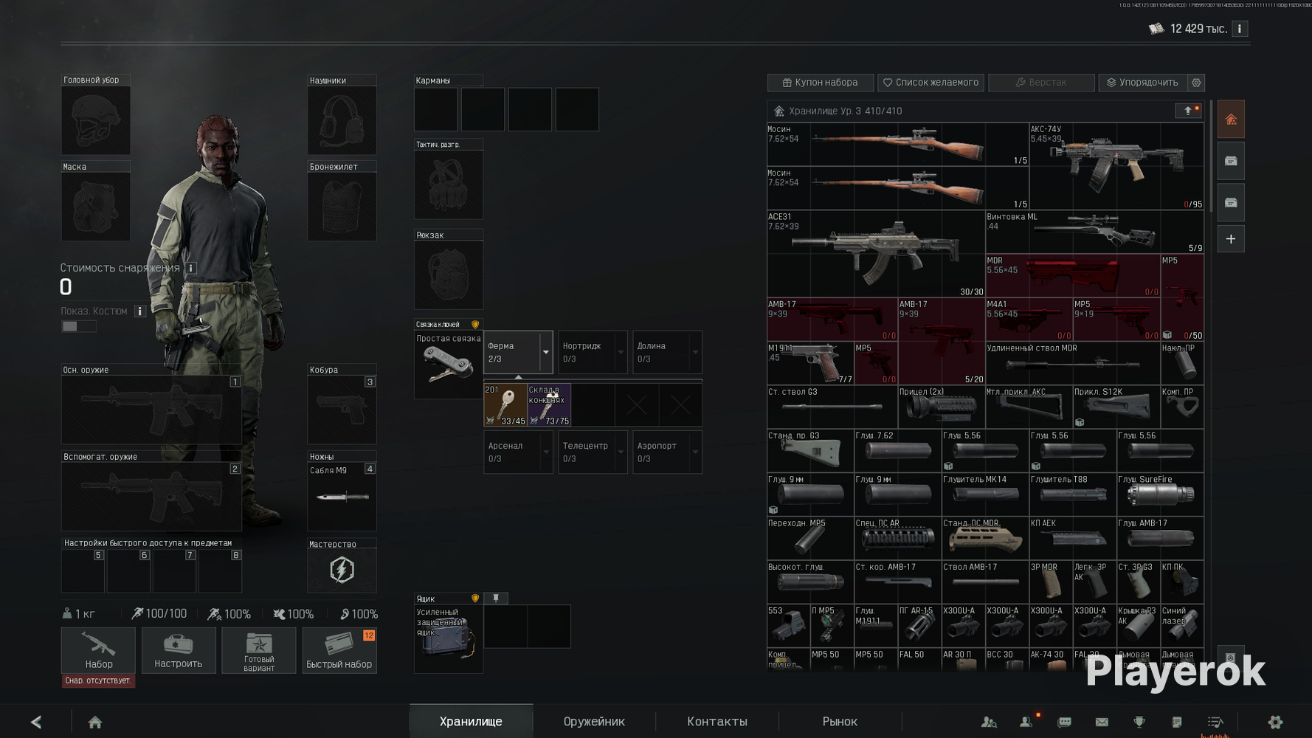The width and height of the screenshot is (1312, 738).
Task: Select the ACE31 rifle in storage
Action: [876, 254]
